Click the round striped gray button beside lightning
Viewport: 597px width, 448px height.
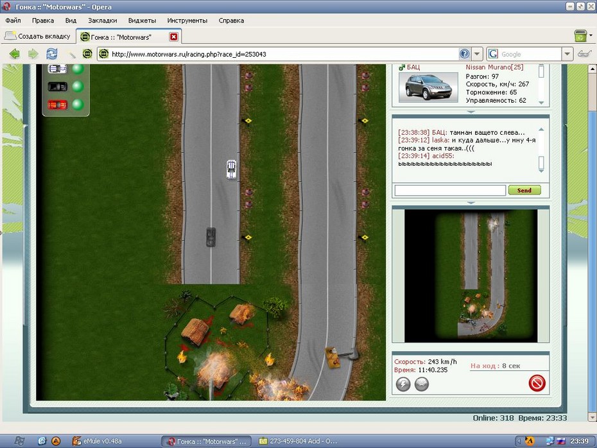[422, 384]
